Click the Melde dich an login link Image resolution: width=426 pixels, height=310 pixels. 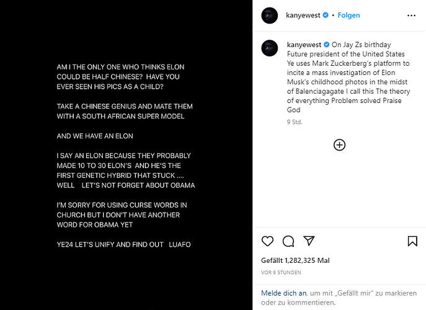coord(283,293)
